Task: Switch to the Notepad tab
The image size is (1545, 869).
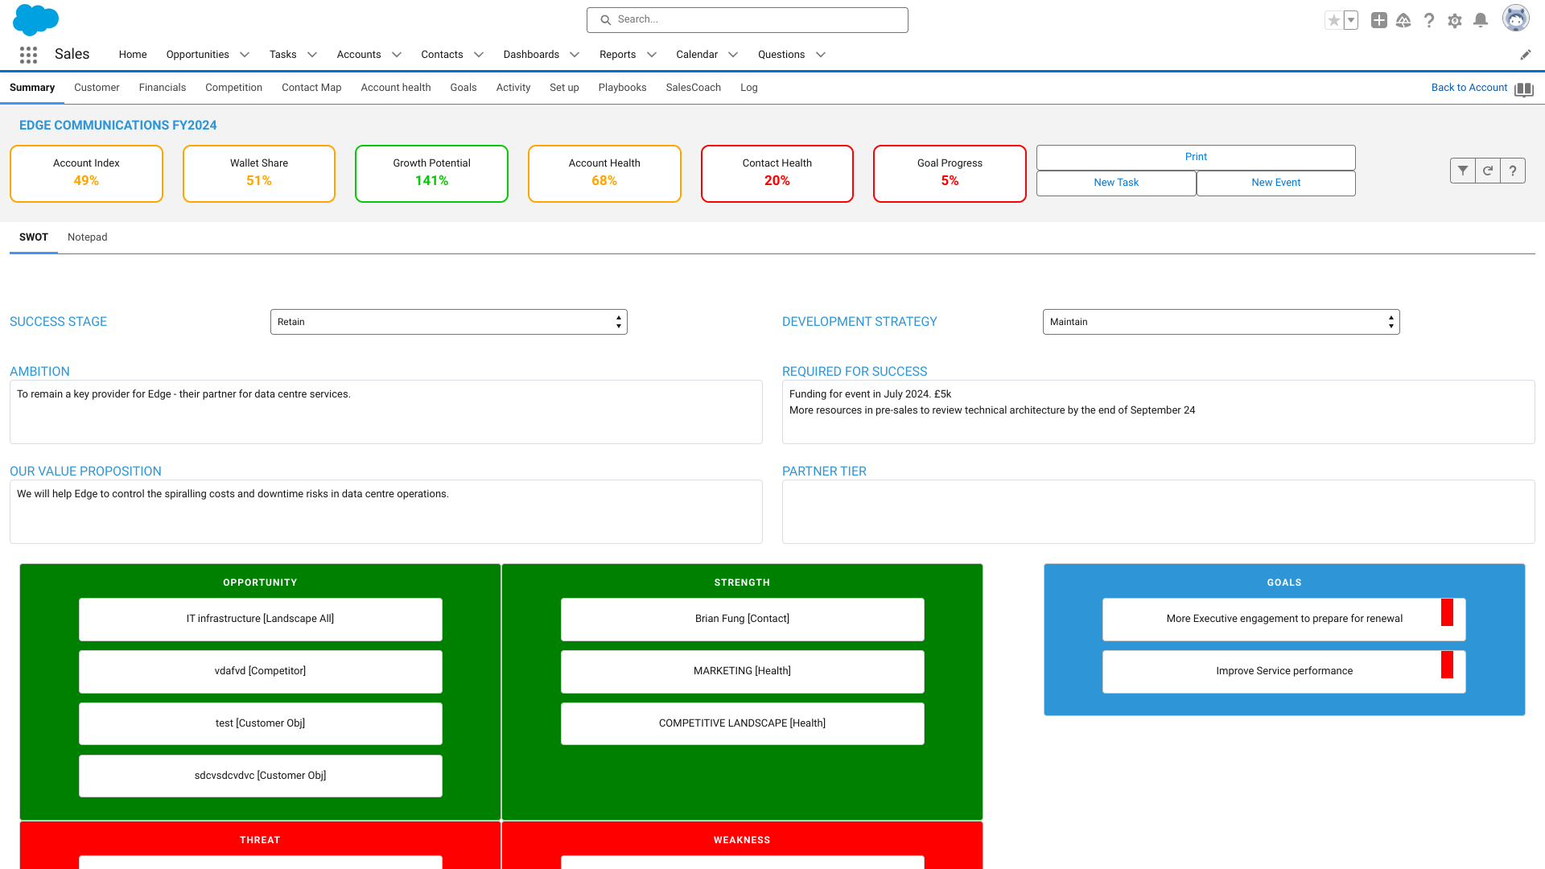Action: pyautogui.click(x=87, y=237)
